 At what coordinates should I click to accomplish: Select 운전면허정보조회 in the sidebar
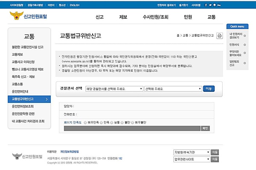click(23, 106)
